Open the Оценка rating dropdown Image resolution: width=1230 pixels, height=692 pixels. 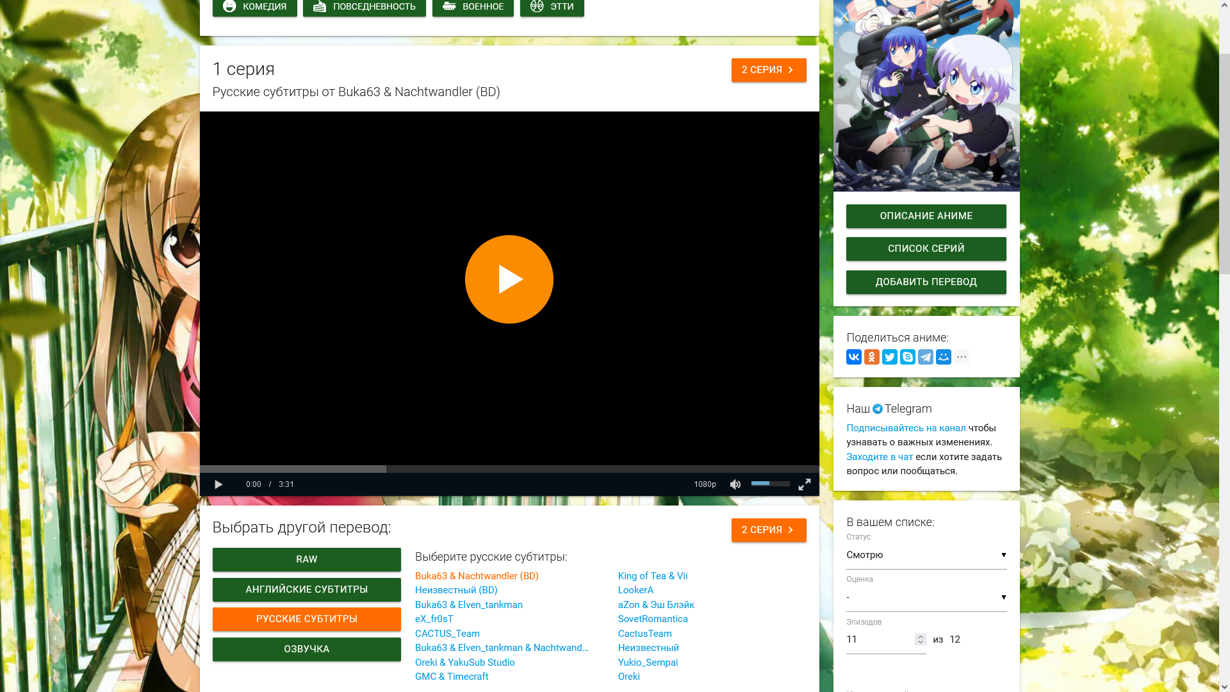(x=926, y=597)
